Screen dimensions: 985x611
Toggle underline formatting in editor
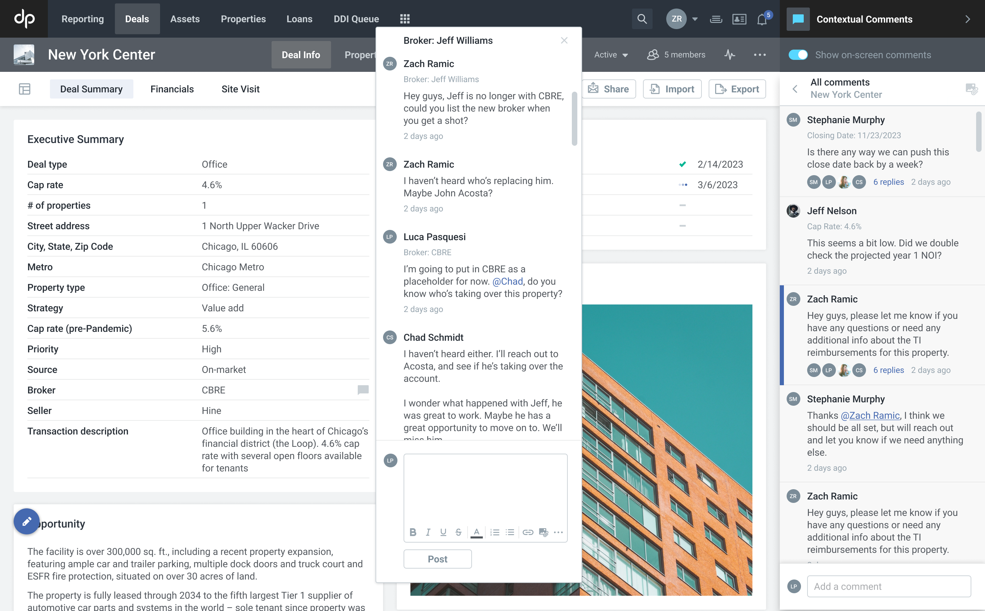pyautogui.click(x=443, y=532)
